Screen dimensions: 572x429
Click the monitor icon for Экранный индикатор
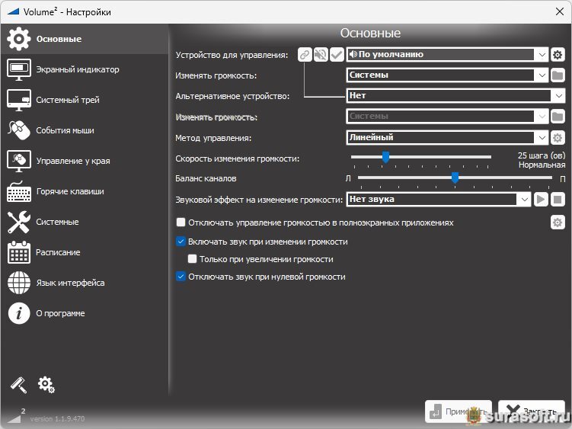(x=18, y=69)
